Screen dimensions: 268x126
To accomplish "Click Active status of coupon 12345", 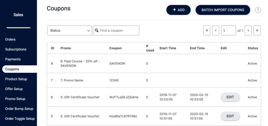I will point(252,81).
